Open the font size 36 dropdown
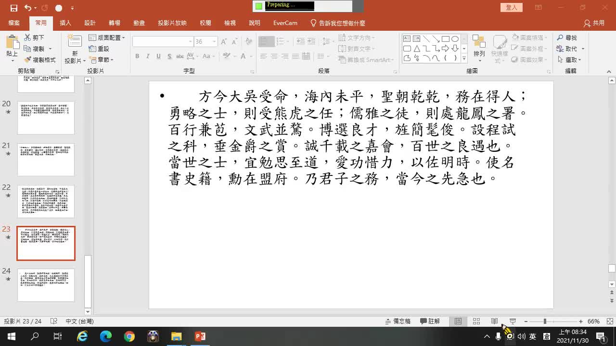Image resolution: width=616 pixels, height=346 pixels. [215, 42]
